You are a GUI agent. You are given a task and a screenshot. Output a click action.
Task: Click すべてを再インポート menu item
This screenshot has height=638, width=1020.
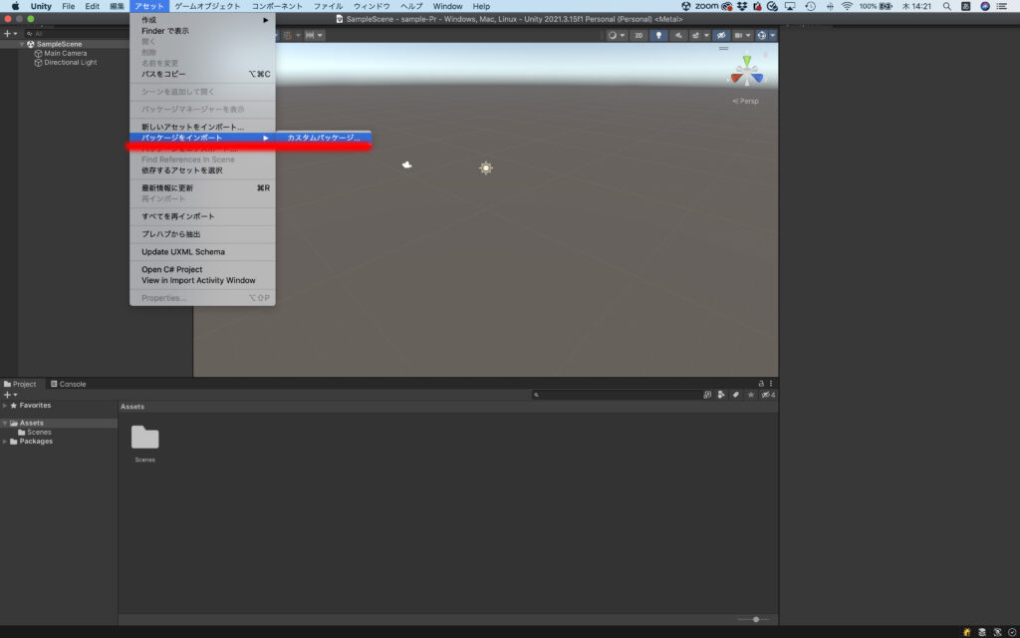pos(202,216)
